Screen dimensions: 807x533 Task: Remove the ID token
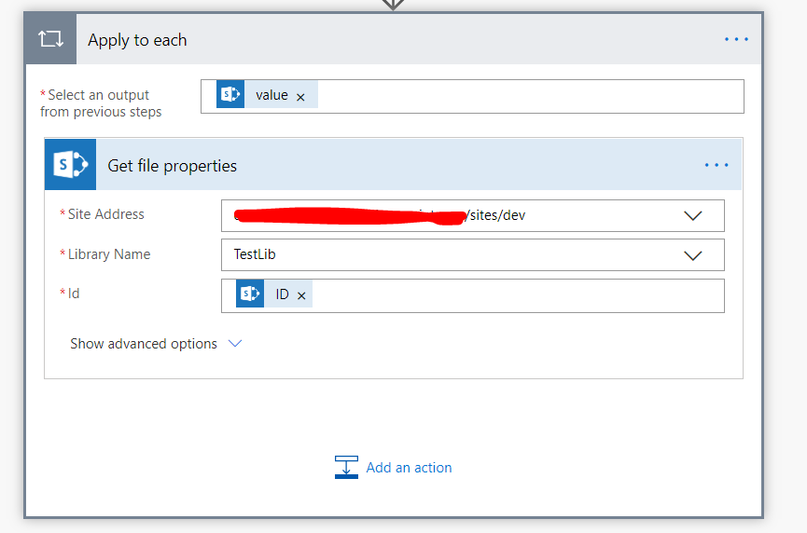(301, 295)
